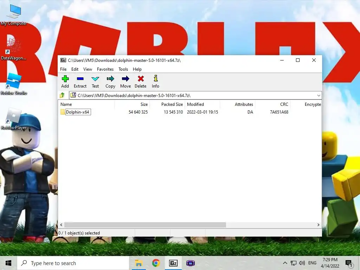
Task: Expand the address bar path dropdown
Action: click(x=319, y=96)
